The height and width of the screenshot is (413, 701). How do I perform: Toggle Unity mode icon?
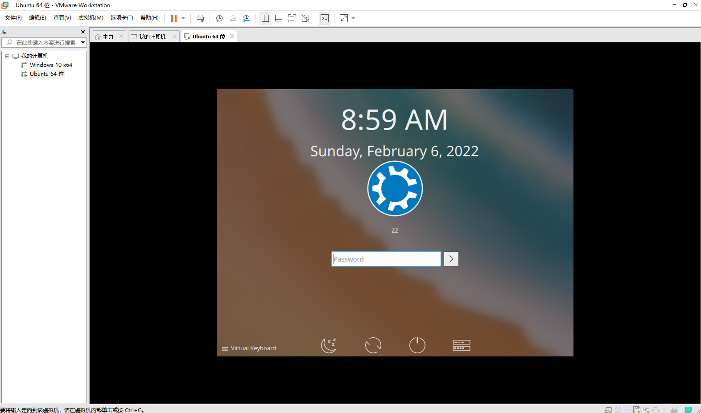[305, 18]
